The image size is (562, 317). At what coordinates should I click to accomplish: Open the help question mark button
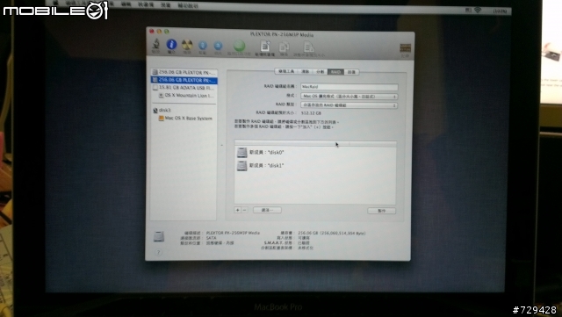tap(158, 252)
